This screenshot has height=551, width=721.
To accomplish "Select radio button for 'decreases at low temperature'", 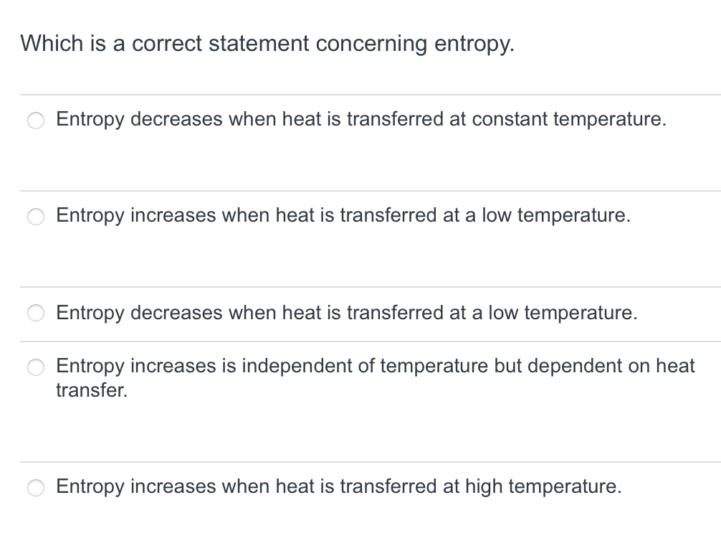I will [36, 313].
